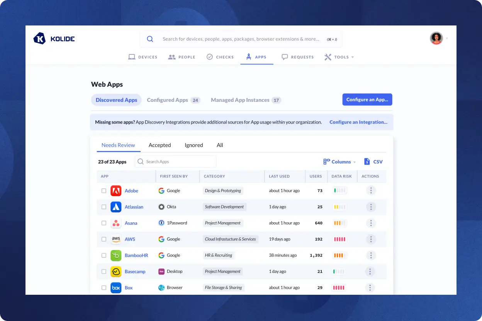Click the search magnifier icon in top bar

click(150, 39)
